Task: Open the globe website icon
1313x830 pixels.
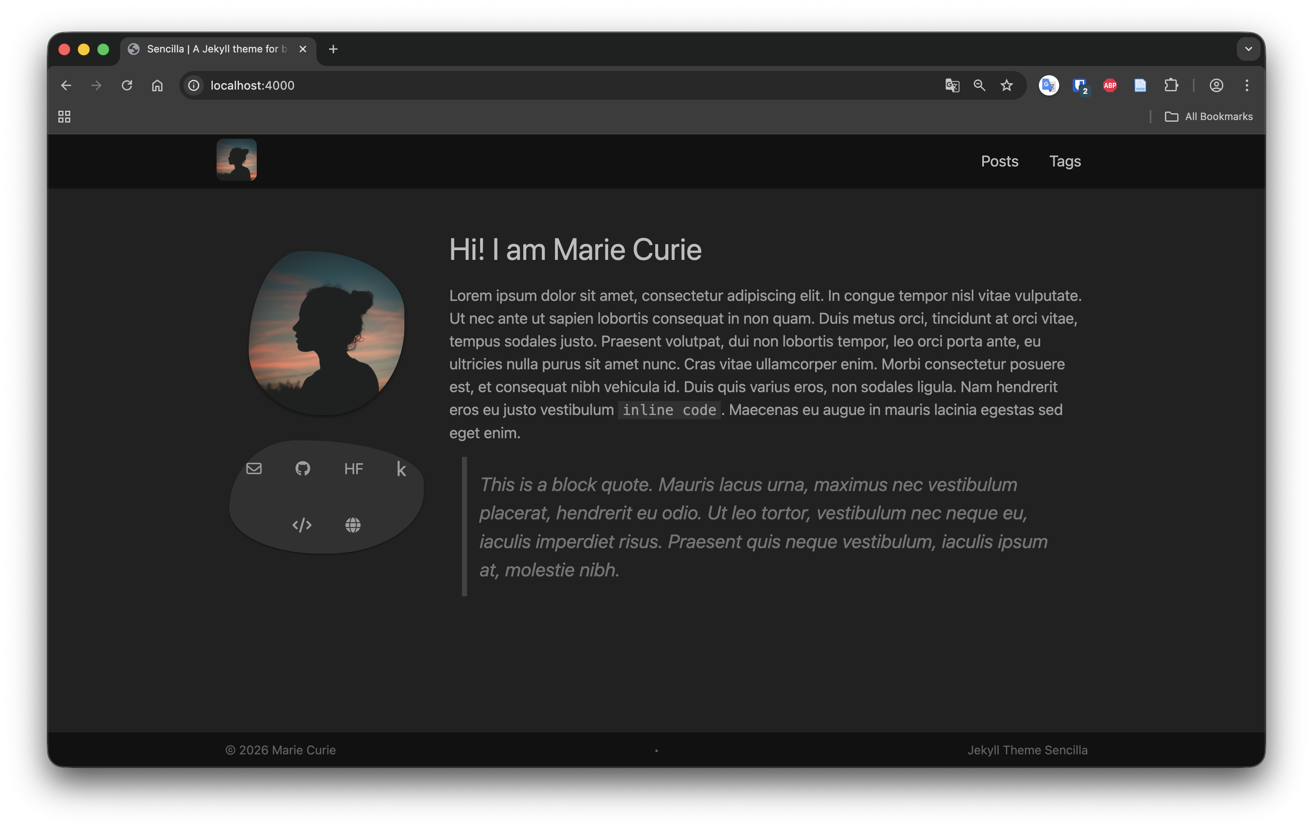Action: click(x=353, y=525)
